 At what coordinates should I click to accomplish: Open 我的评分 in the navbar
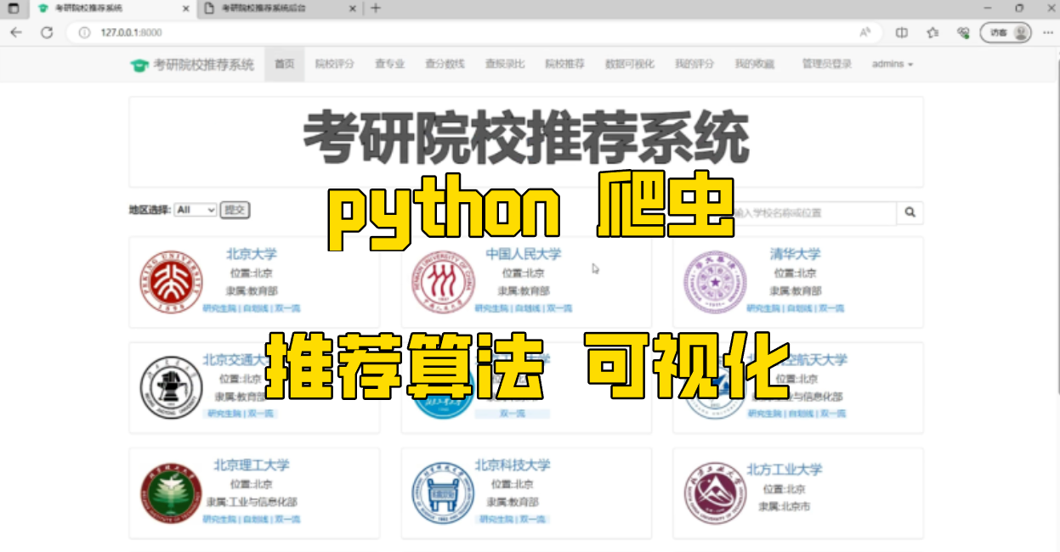point(694,65)
